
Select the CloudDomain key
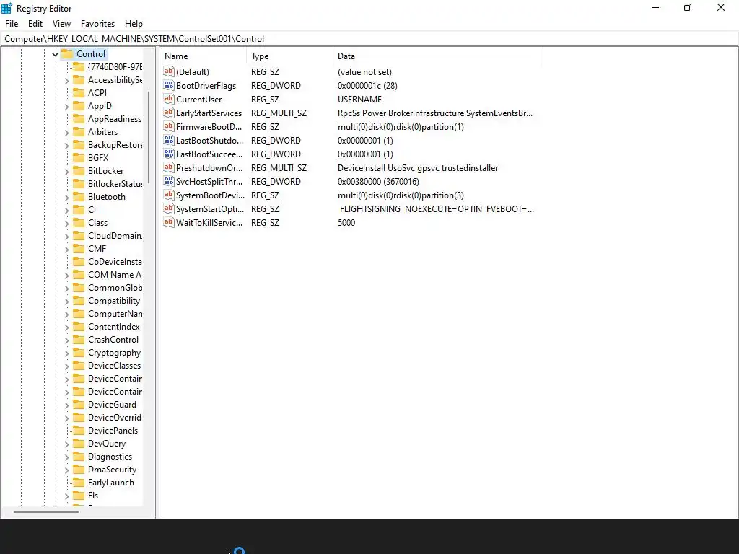[115, 236]
